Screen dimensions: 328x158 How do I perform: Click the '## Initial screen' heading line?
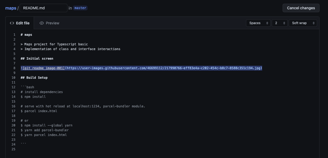pyautogui.click(x=37, y=59)
